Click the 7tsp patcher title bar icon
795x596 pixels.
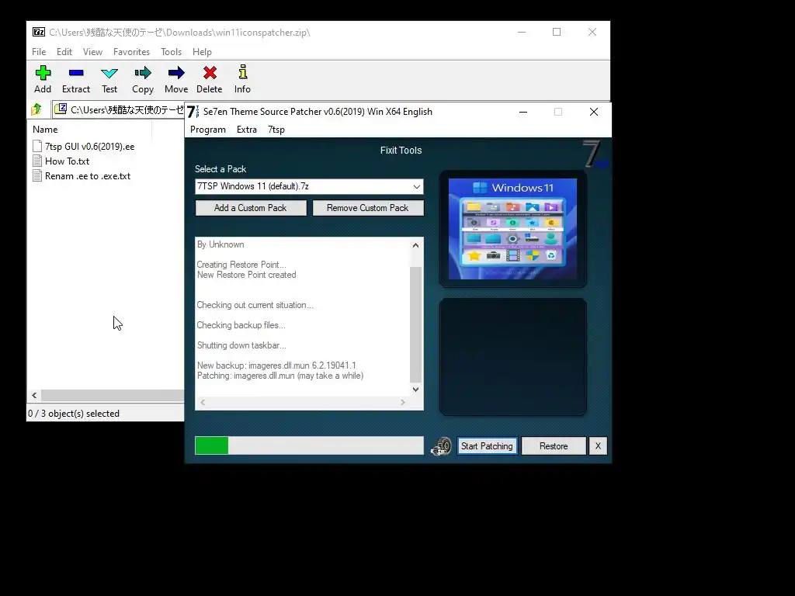click(193, 112)
